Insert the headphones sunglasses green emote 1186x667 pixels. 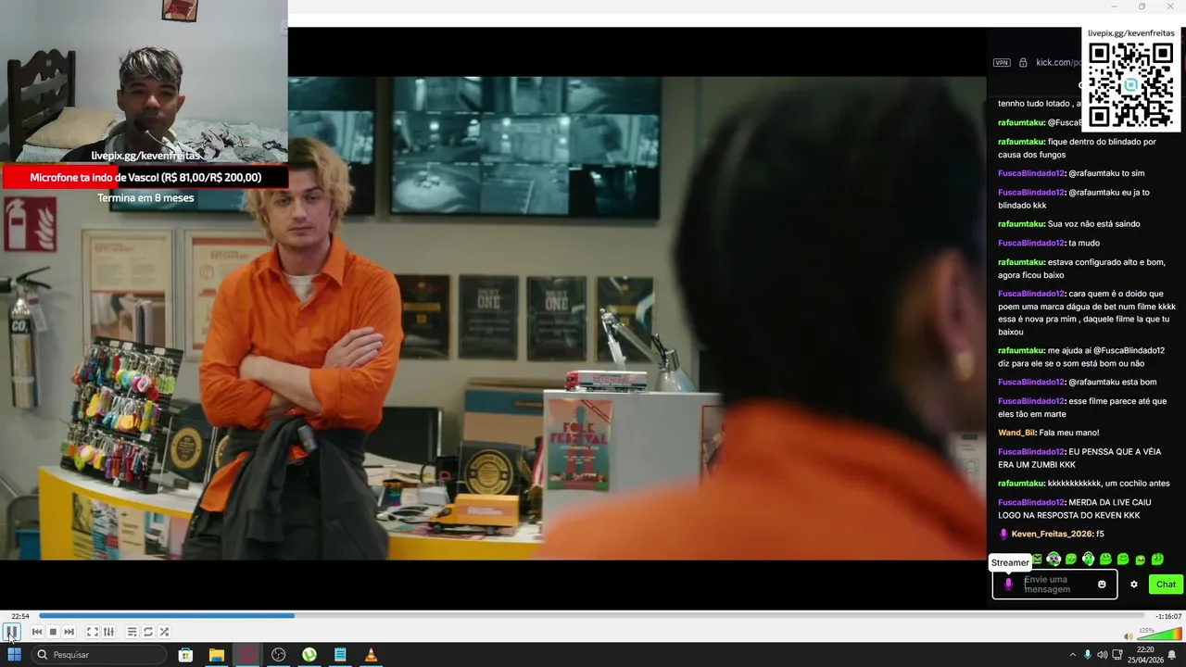tap(1054, 560)
